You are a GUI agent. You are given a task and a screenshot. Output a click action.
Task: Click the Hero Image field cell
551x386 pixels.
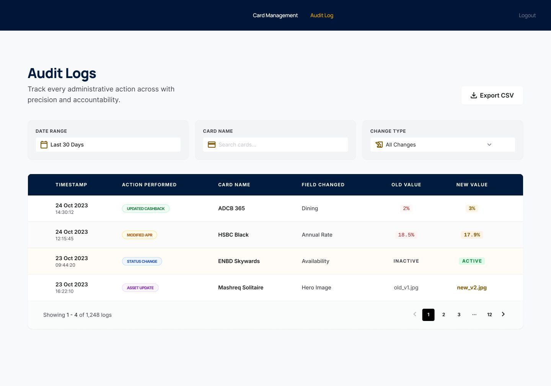[316, 288]
